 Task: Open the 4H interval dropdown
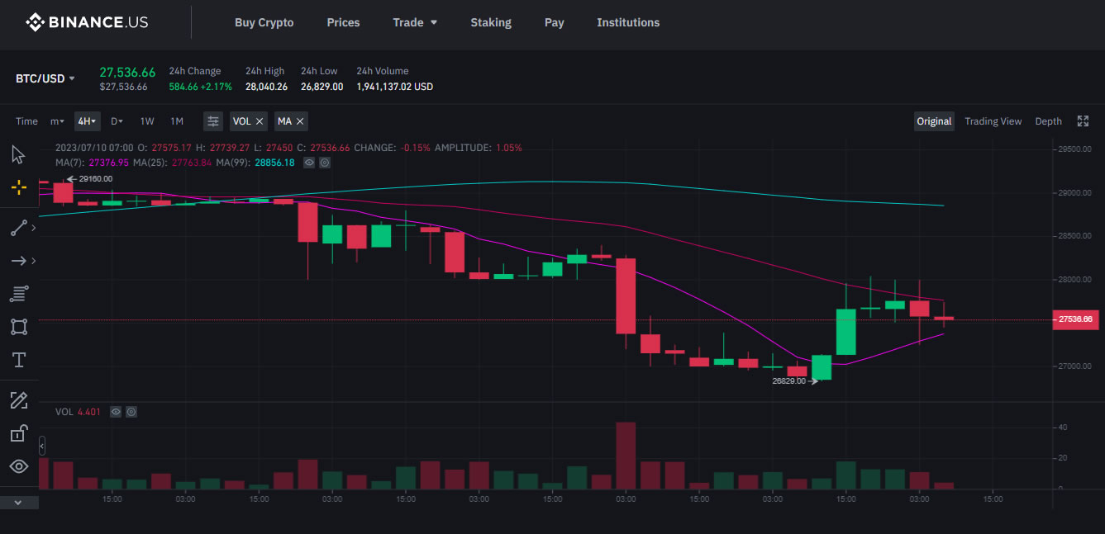[87, 121]
